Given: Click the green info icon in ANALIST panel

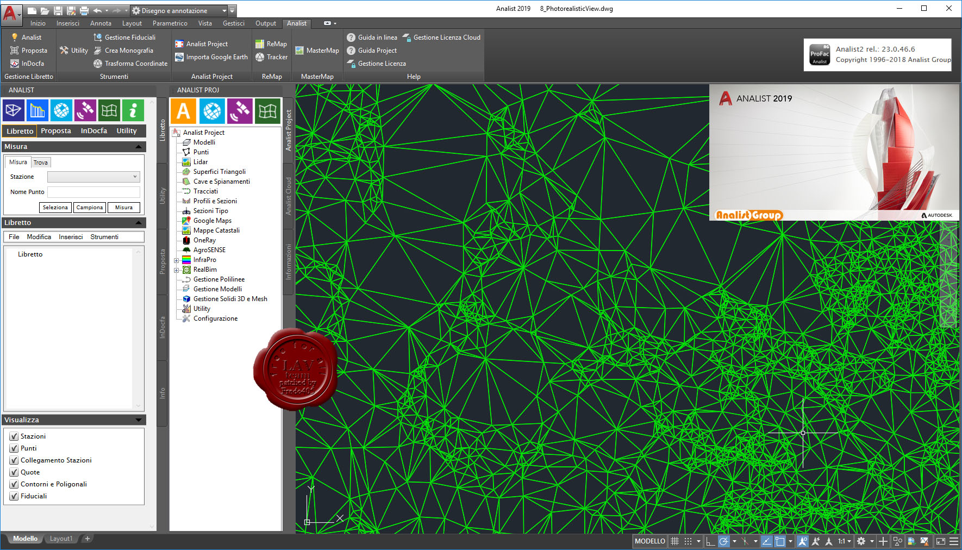Looking at the screenshot, I should tap(133, 110).
